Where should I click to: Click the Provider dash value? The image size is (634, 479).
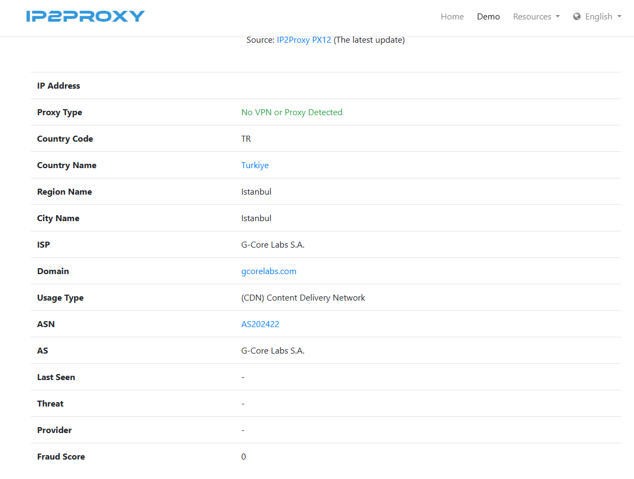point(243,430)
